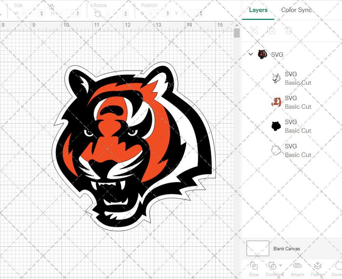
Task: Click the Blank Canvas swatch
Action: pos(258,249)
